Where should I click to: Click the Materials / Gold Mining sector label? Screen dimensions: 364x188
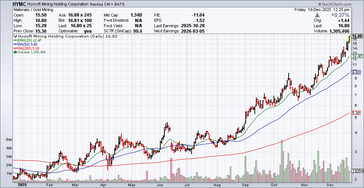(33, 10)
